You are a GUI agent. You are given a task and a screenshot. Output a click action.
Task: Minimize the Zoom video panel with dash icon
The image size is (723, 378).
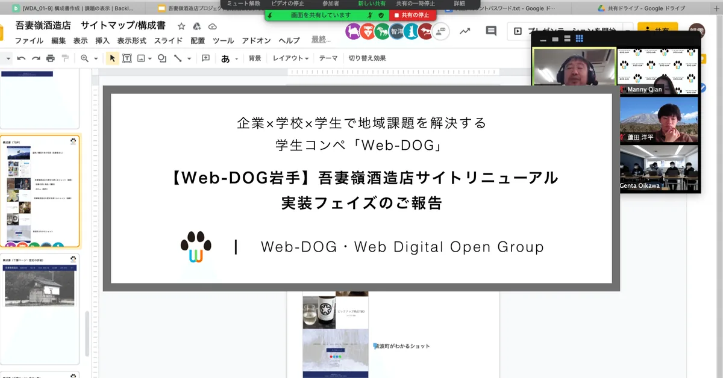tap(543, 39)
